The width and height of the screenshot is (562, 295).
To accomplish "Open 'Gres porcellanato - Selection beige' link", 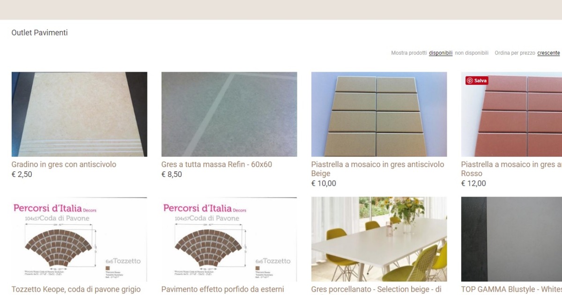I will tap(376, 289).
